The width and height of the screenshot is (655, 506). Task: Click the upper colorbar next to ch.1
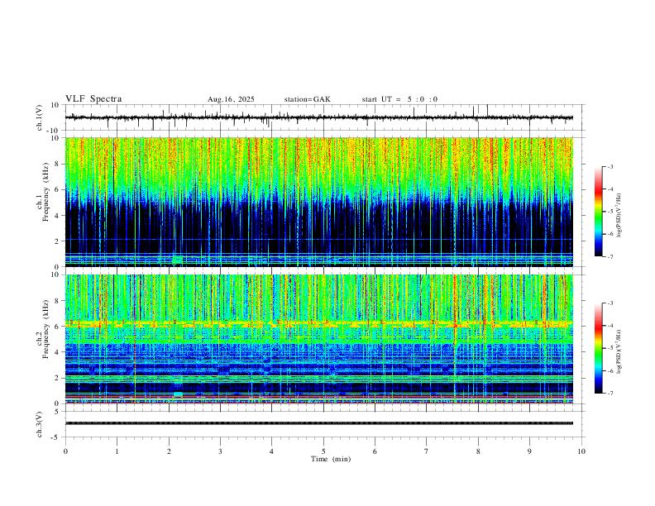tap(599, 212)
